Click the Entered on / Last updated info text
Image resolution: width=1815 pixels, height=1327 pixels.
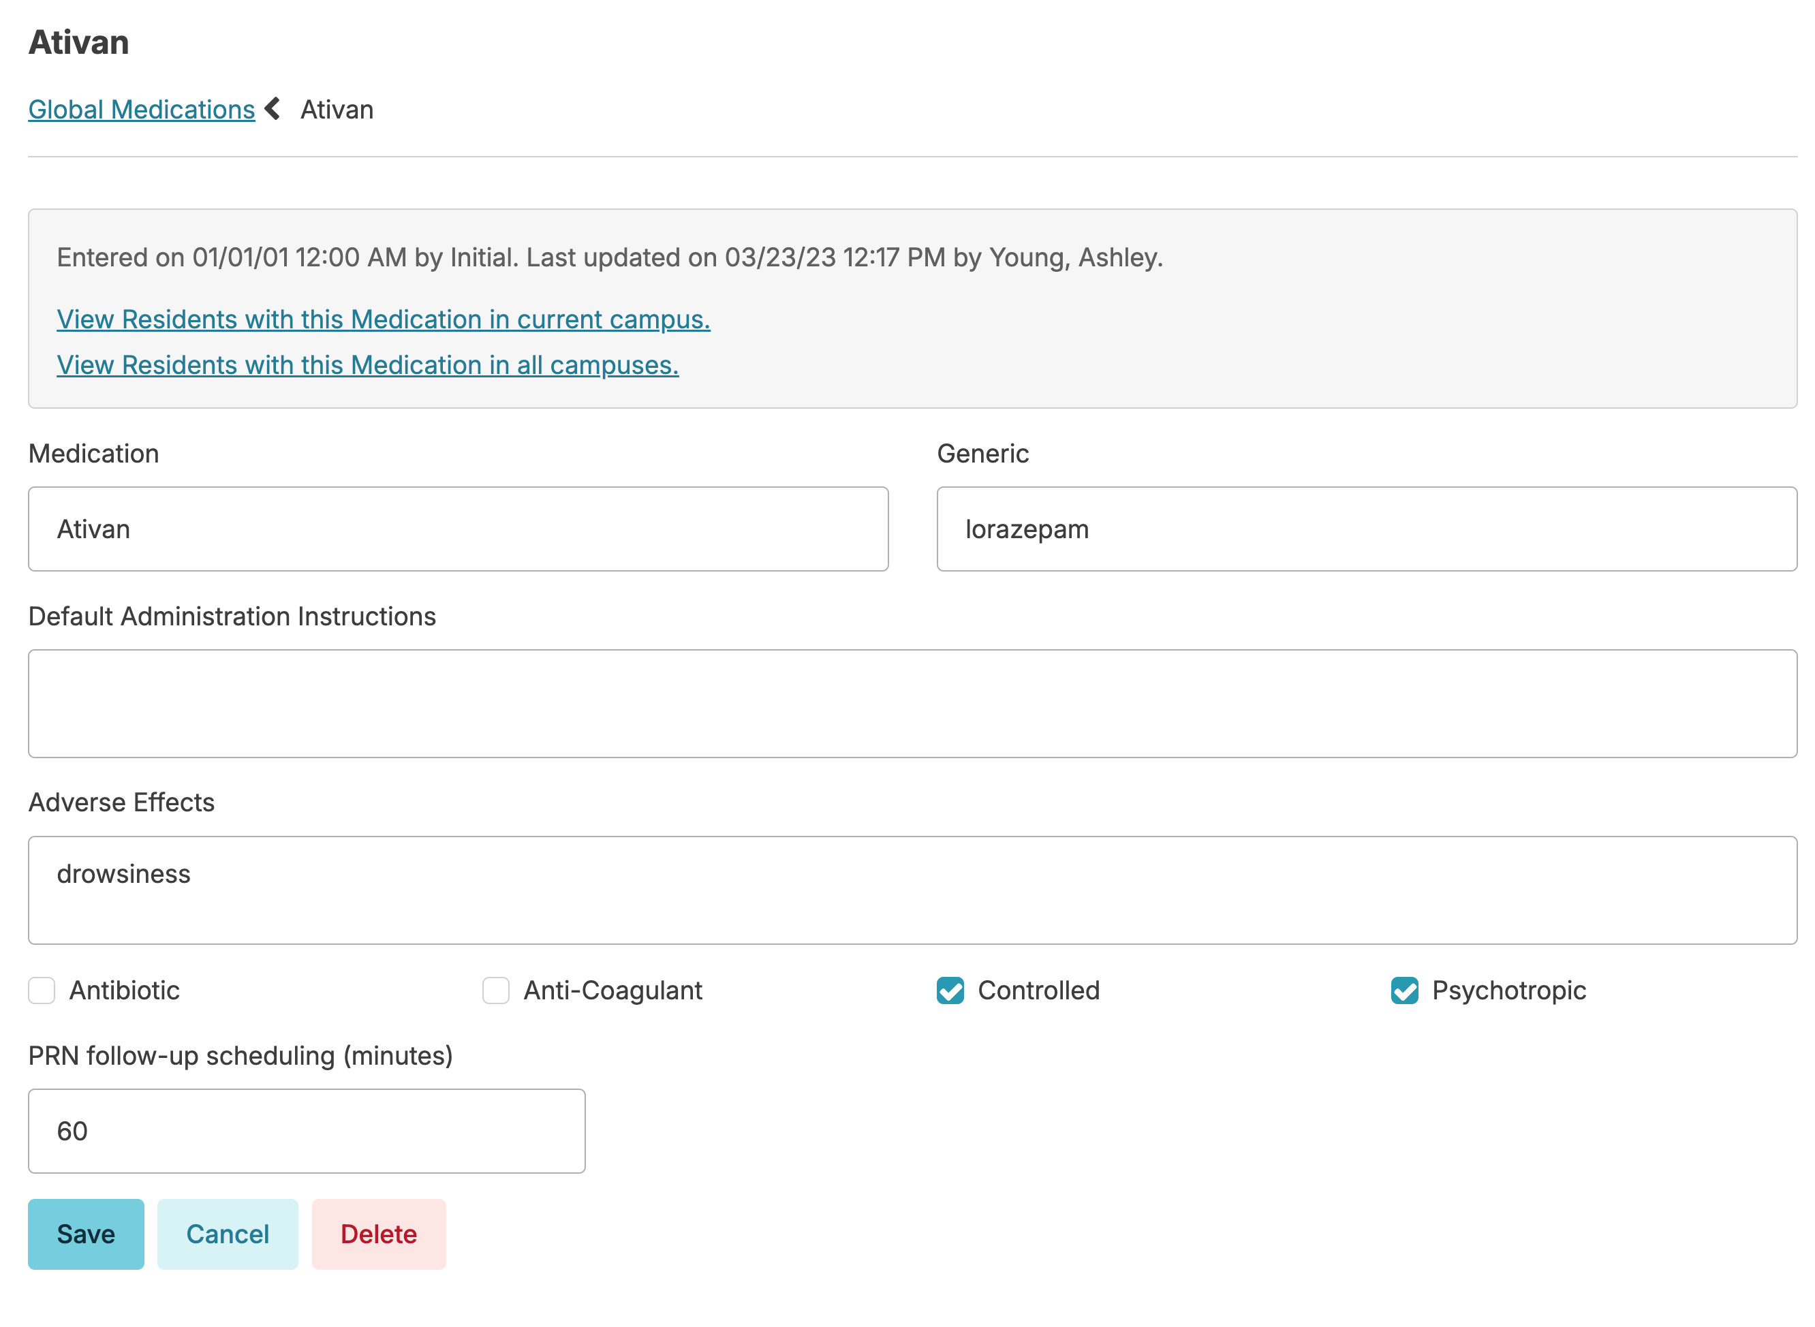point(609,257)
